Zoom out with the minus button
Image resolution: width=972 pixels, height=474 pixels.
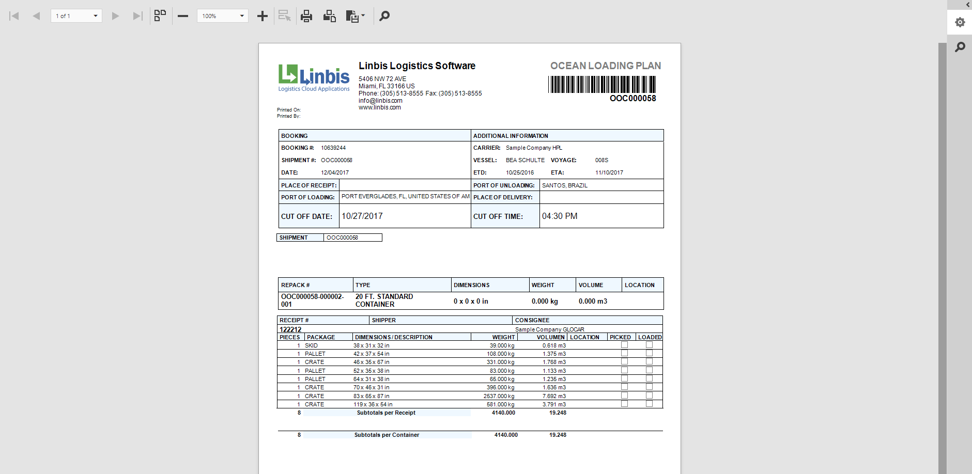coord(183,16)
